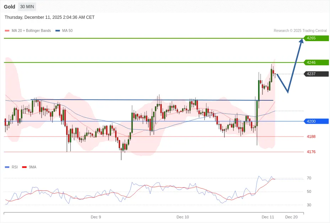
Task: Select the Dec 11 date label
Action: pyautogui.click(x=268, y=217)
